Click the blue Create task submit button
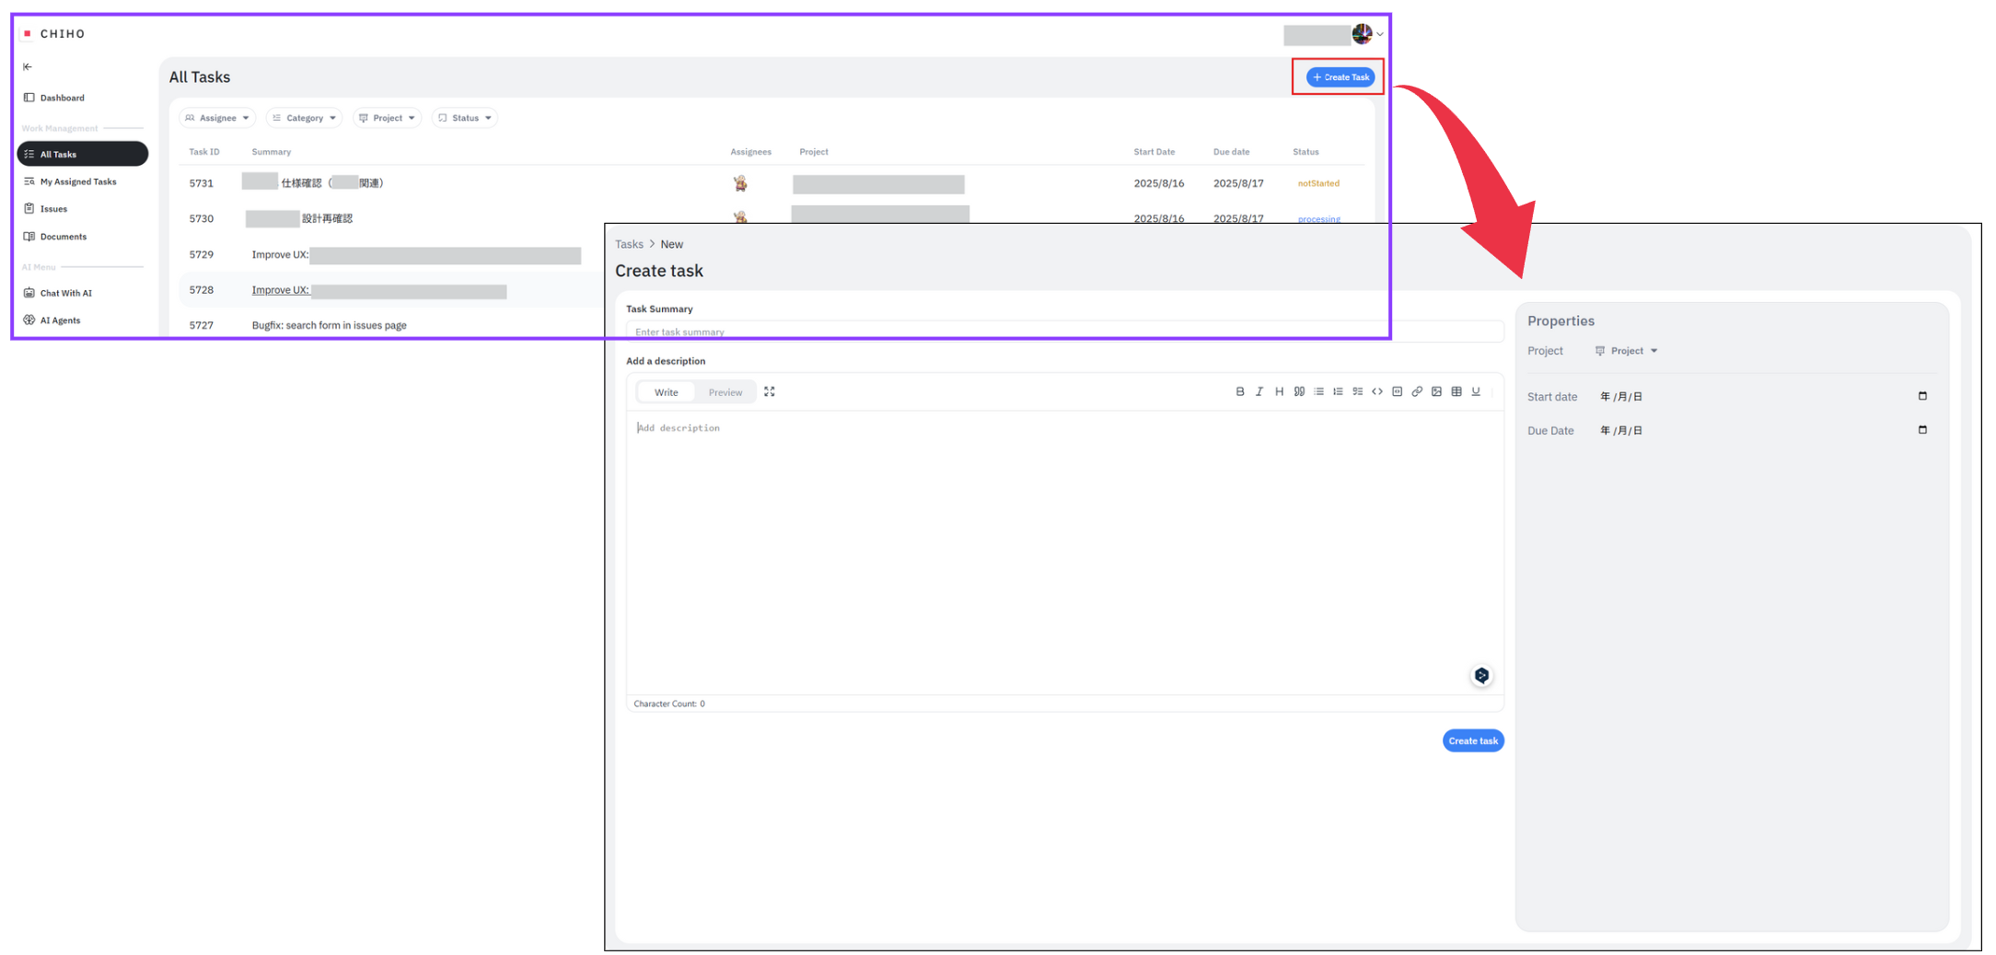1996x955 pixels. (x=1472, y=741)
